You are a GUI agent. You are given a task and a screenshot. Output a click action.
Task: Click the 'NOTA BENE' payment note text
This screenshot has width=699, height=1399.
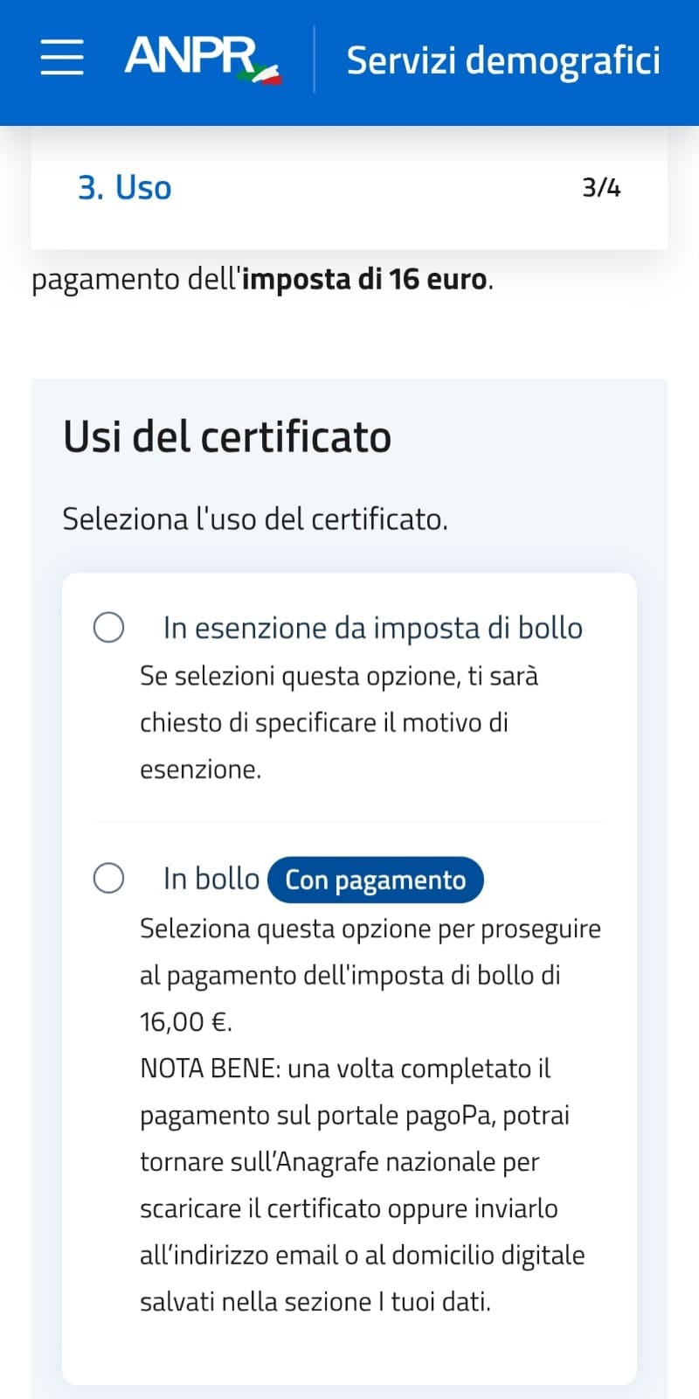pyautogui.click(x=345, y=1068)
